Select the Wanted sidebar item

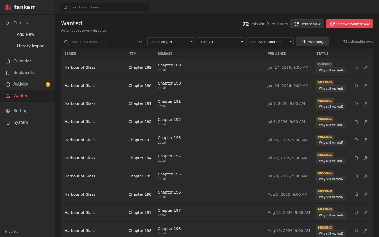tap(28, 96)
